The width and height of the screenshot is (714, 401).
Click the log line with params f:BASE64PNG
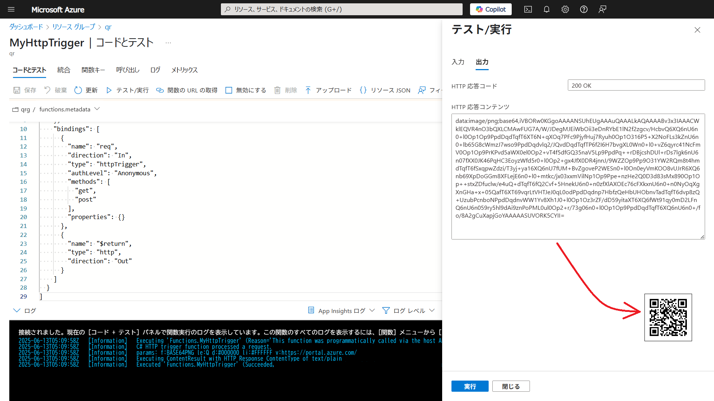(188, 353)
